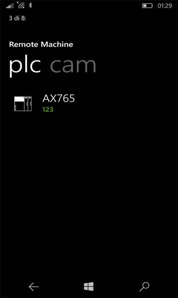Select the green 123 subtitle under AX765
The width and height of the screenshot is (178, 298).
click(48, 110)
